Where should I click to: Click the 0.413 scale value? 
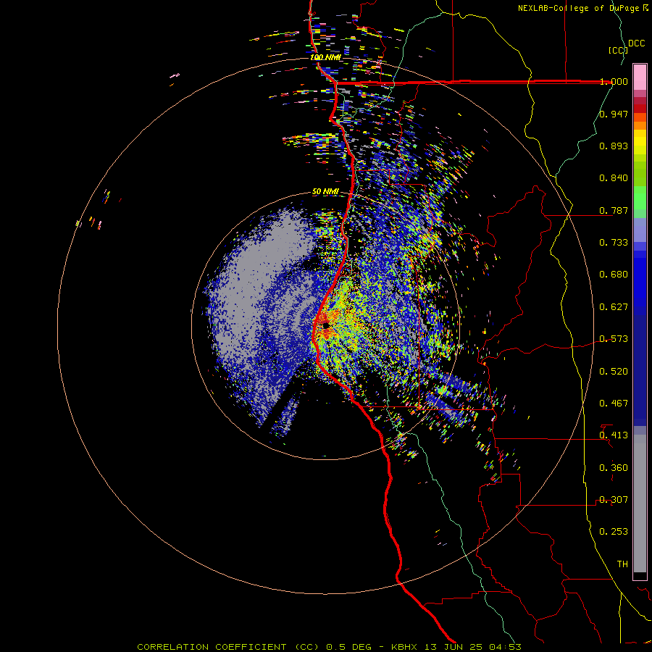[x=614, y=435]
